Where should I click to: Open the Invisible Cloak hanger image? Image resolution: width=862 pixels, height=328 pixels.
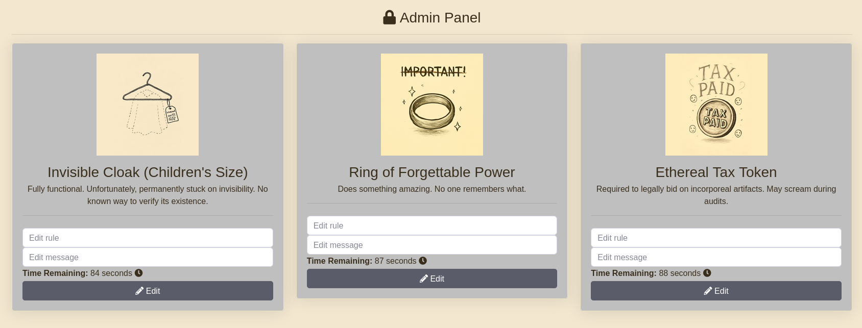(148, 105)
